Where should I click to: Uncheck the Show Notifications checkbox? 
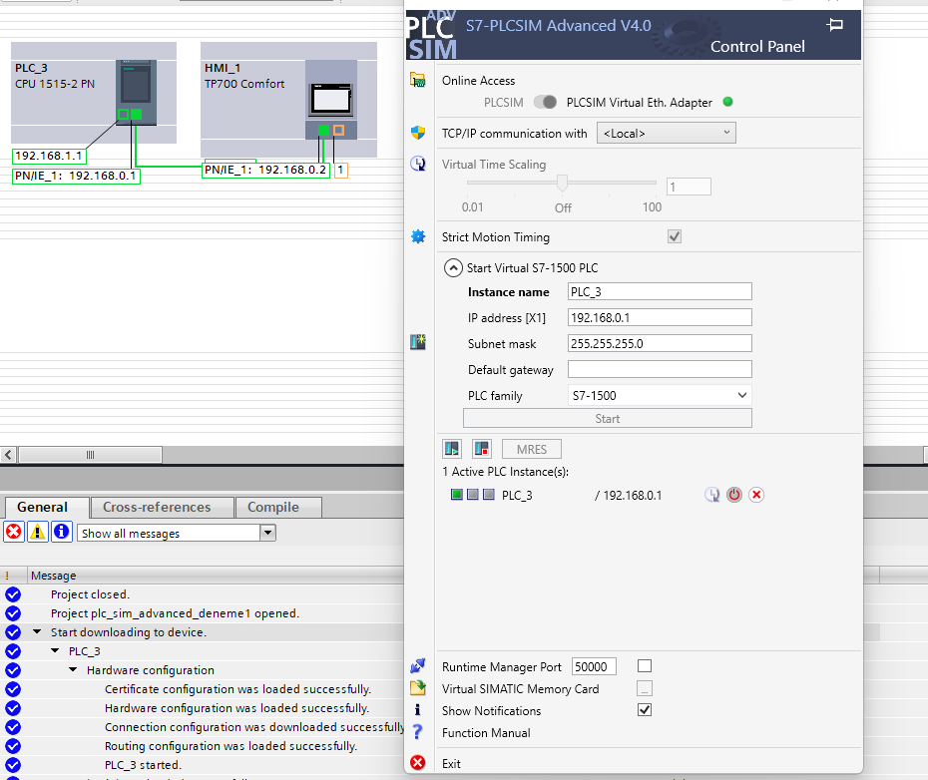pos(645,709)
